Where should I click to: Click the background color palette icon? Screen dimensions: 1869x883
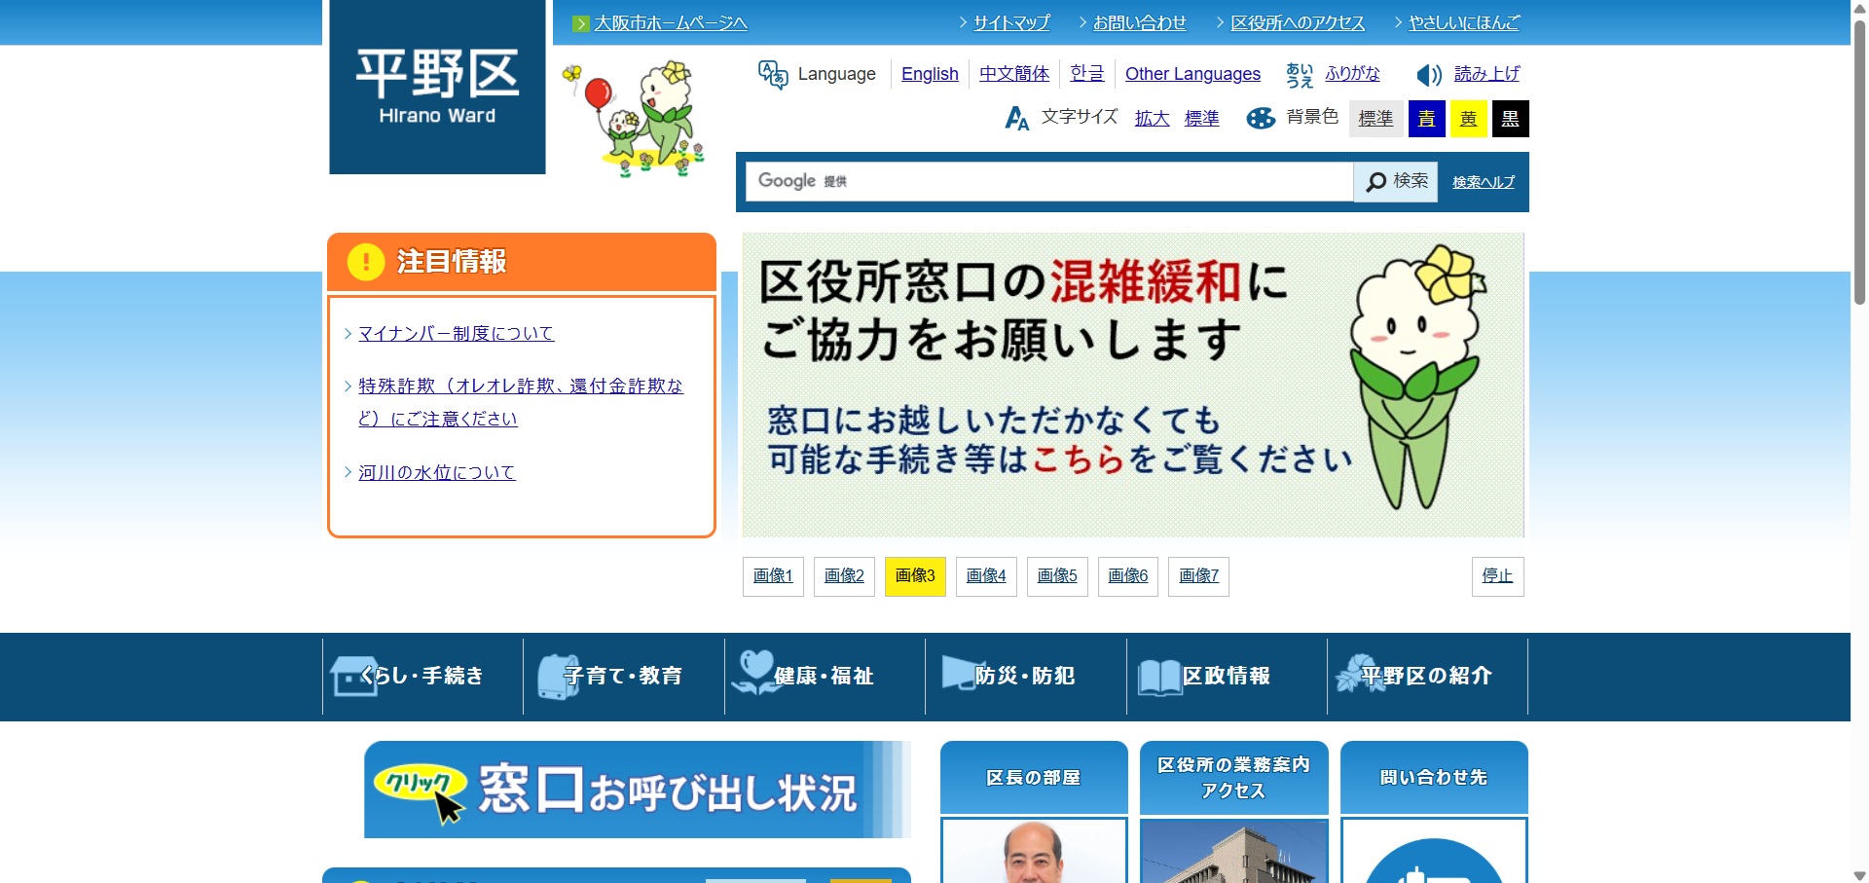pyautogui.click(x=1261, y=119)
